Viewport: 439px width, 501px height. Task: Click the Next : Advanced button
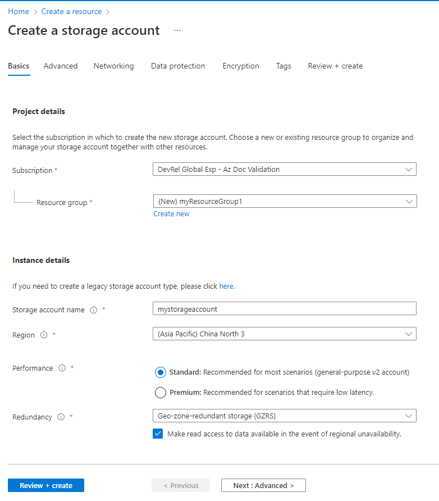point(263,485)
